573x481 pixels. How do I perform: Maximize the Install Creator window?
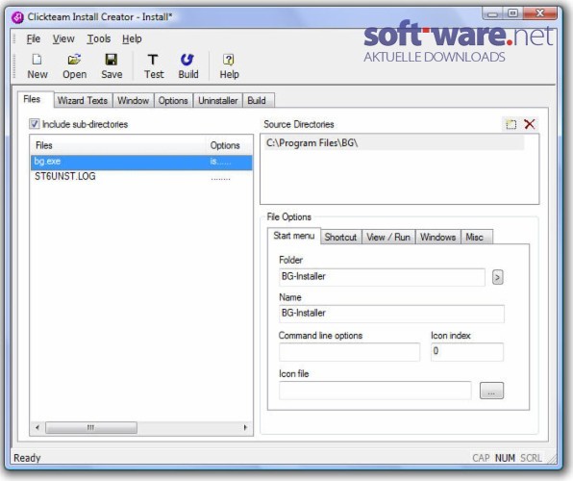(512, 13)
